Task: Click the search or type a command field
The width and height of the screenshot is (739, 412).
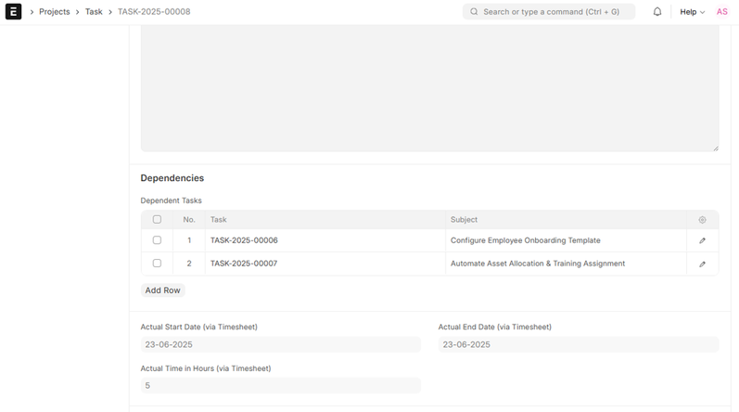Action: (x=554, y=12)
